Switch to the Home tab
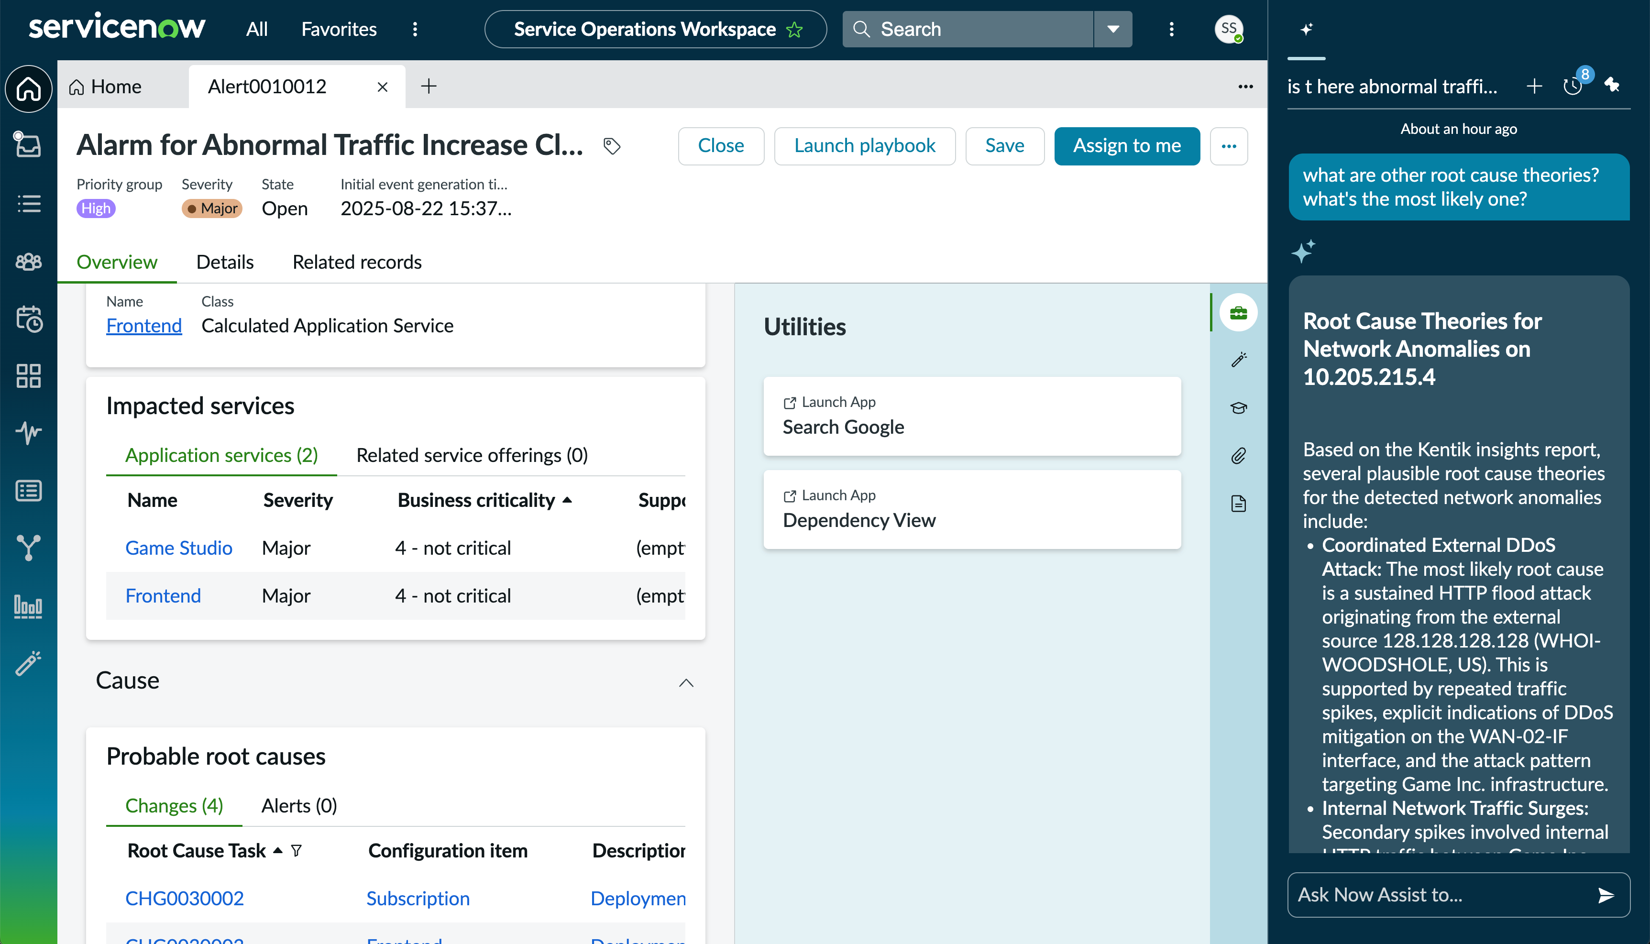This screenshot has width=1650, height=944. [105, 86]
